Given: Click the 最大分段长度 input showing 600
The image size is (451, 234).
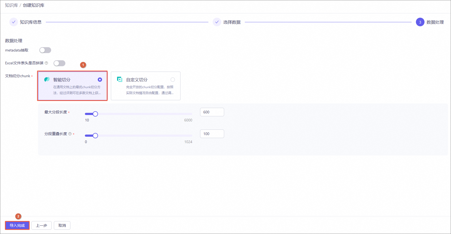Looking at the screenshot, I should pyautogui.click(x=212, y=112).
